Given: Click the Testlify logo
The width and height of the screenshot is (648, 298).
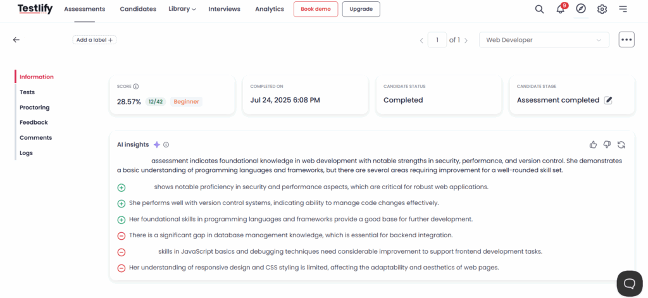Looking at the screenshot, I should coord(35,9).
